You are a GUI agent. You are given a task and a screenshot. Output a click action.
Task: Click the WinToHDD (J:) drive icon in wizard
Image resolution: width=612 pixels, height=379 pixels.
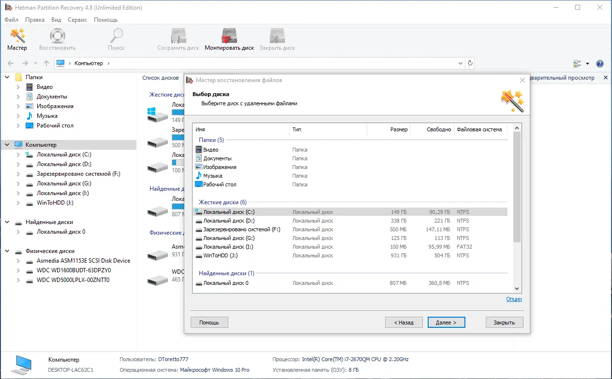(198, 255)
